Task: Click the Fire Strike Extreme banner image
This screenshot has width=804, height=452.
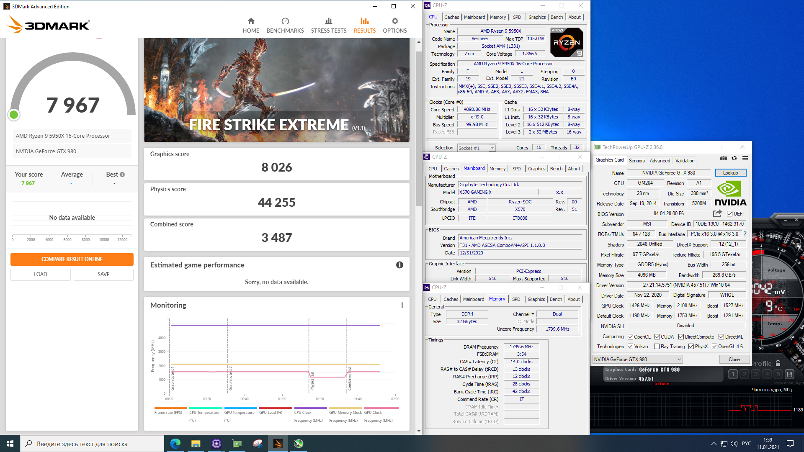Action: [x=277, y=90]
